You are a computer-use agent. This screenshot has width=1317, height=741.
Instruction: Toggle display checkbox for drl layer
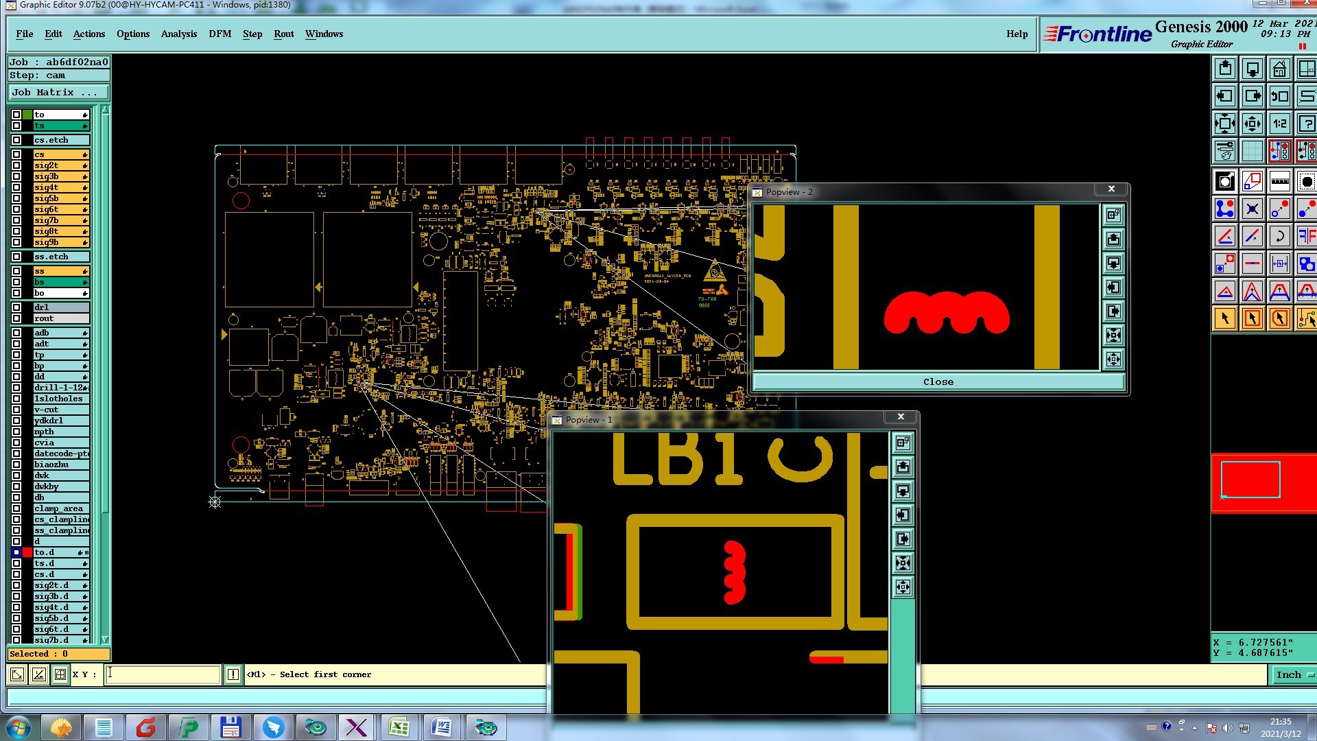16,307
